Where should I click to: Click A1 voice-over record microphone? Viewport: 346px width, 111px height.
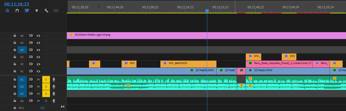click(x=54, y=79)
